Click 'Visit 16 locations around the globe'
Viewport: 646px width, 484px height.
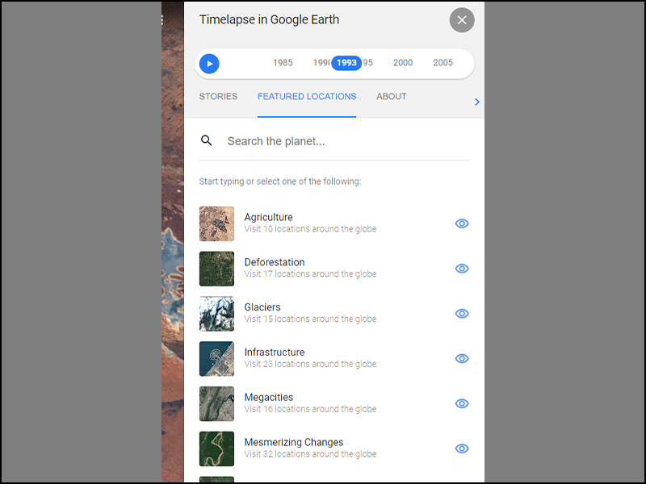click(310, 409)
